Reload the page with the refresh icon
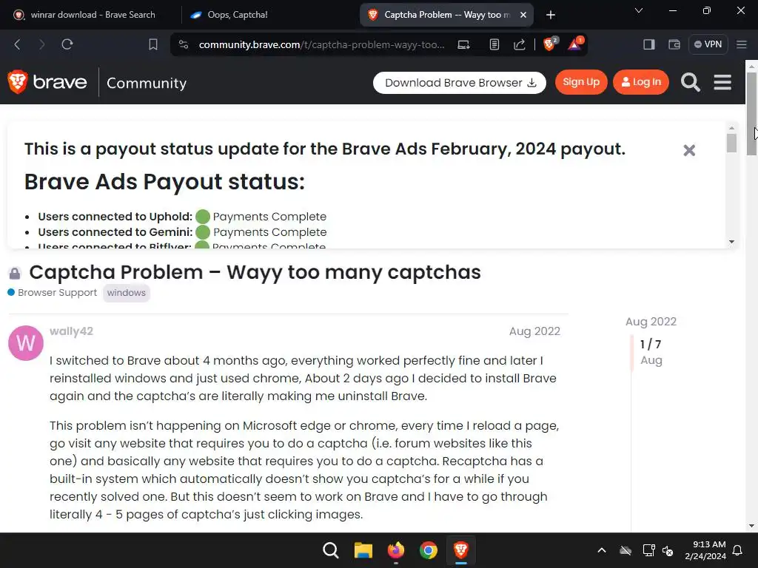The image size is (758, 568). point(67,44)
